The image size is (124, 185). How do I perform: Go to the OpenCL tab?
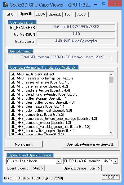[55, 14]
